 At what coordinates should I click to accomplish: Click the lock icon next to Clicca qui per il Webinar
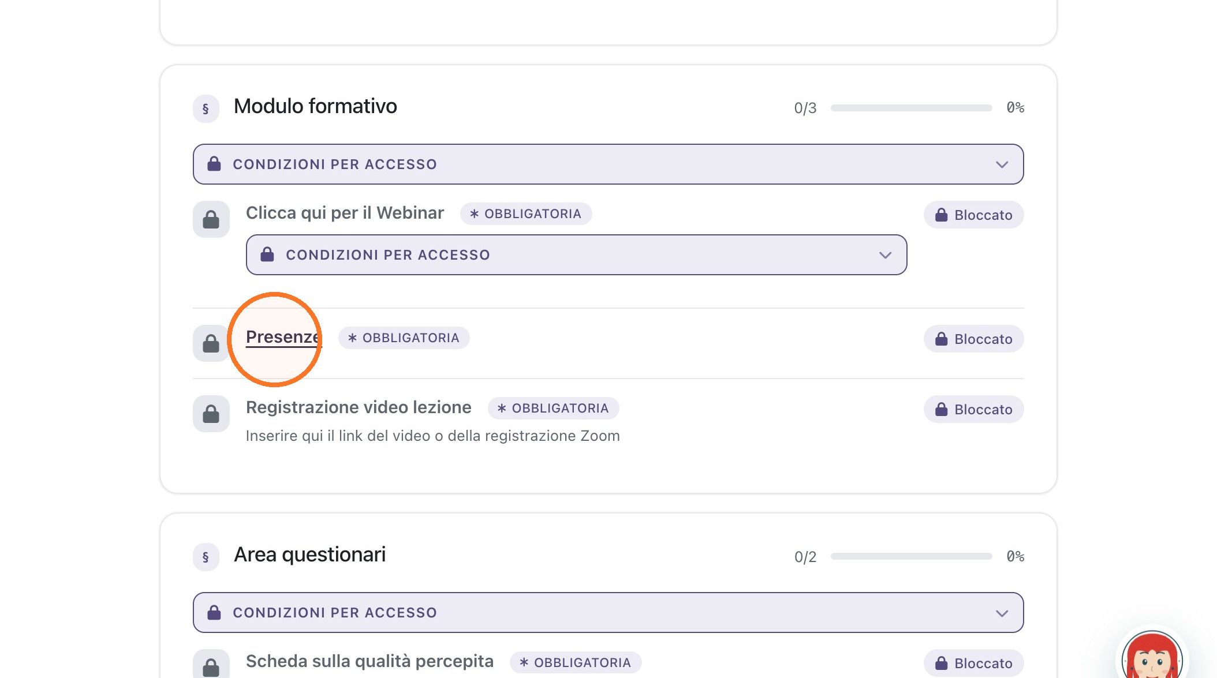click(x=211, y=219)
